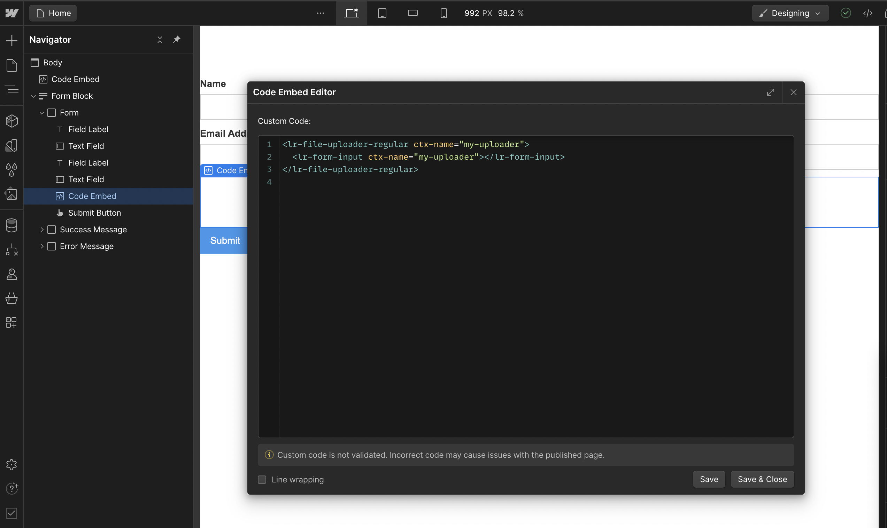Screen dimensions: 887x528
Task: Pin the Navigator panel open
Action: click(x=176, y=40)
